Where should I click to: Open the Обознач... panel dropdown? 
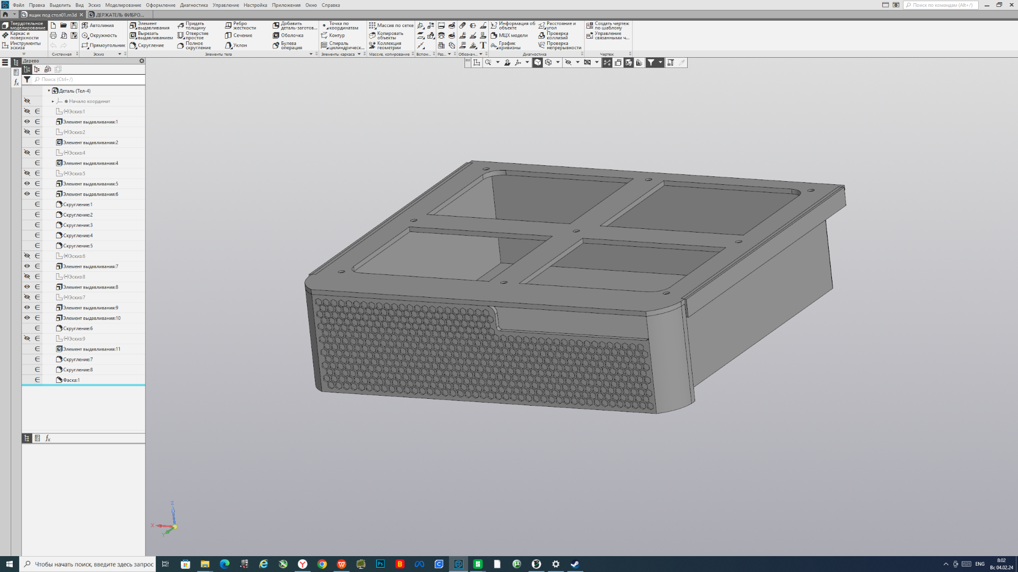coord(481,54)
